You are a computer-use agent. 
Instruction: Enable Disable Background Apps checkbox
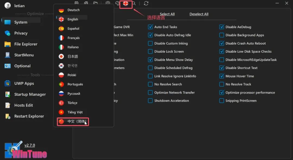[222, 35]
